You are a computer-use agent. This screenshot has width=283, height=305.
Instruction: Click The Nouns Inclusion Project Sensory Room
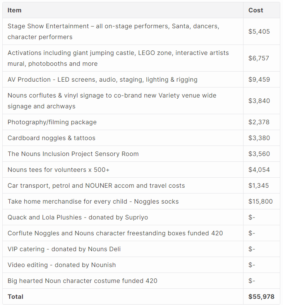coord(73,154)
